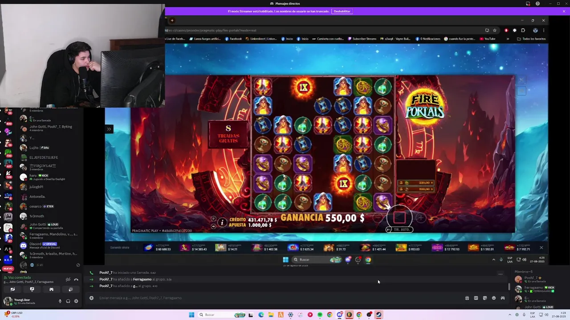Open Chrome in the shared-screen taskbar

(x=368, y=260)
